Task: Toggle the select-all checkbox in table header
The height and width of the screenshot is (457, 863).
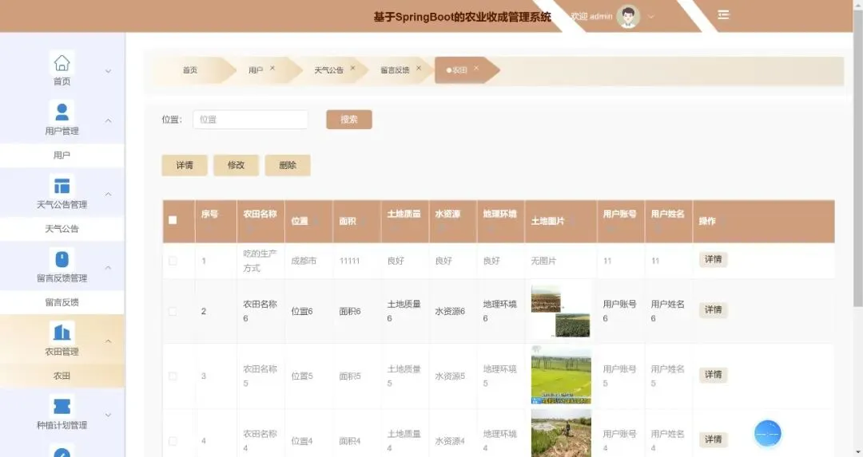Action: coord(173,219)
